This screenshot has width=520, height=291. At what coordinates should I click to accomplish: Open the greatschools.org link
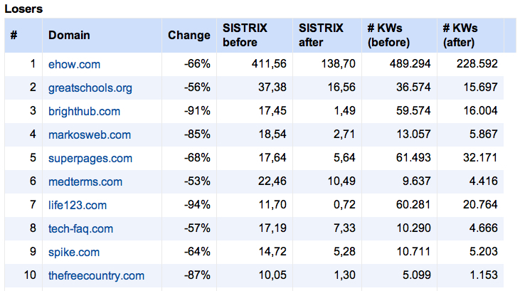90,88
